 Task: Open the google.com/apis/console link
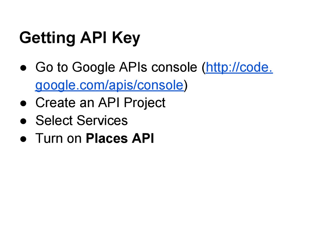click(x=109, y=85)
